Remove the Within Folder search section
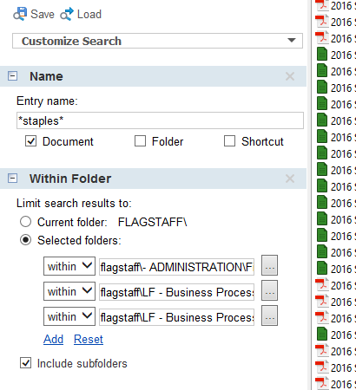The height and width of the screenshot is (390, 356). (x=290, y=179)
